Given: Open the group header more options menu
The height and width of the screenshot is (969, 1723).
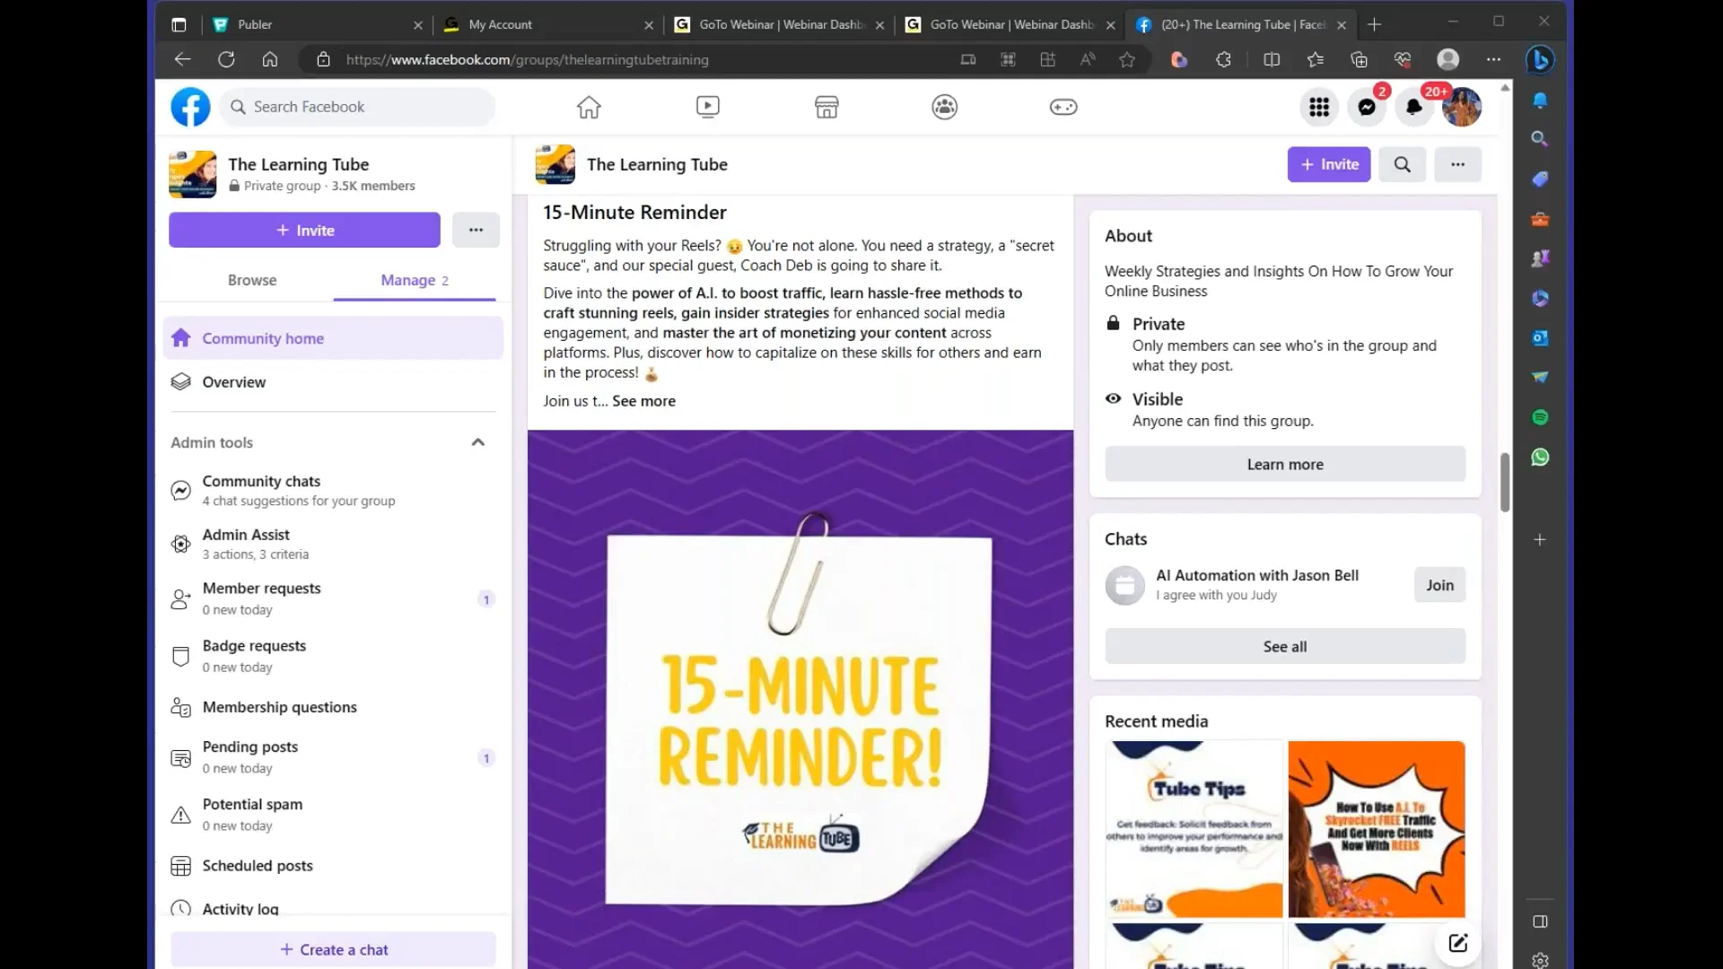Looking at the screenshot, I should point(1457,165).
